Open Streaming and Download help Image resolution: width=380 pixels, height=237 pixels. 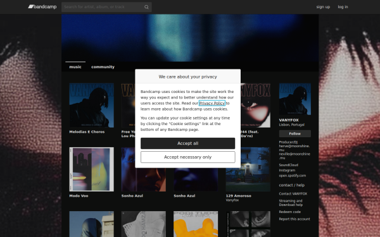pos(291,203)
